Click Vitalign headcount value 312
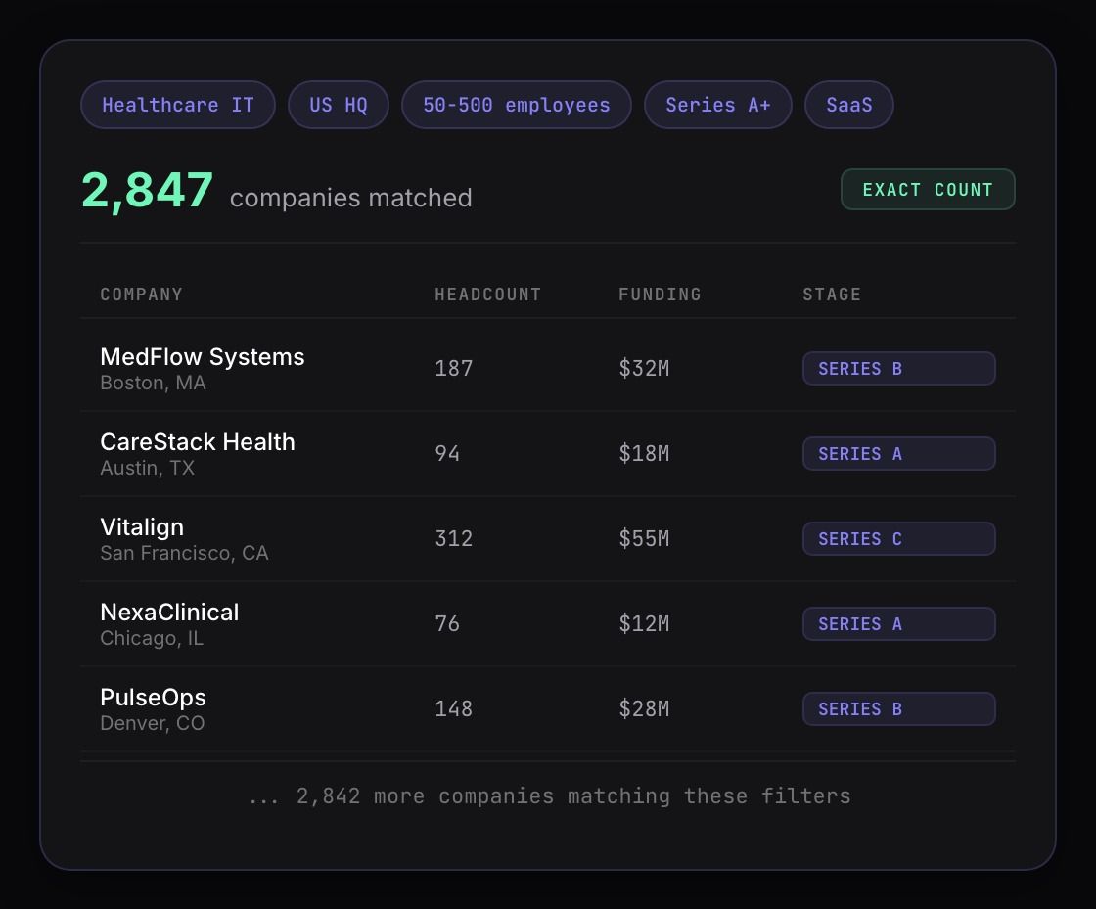This screenshot has width=1096, height=909. (454, 539)
